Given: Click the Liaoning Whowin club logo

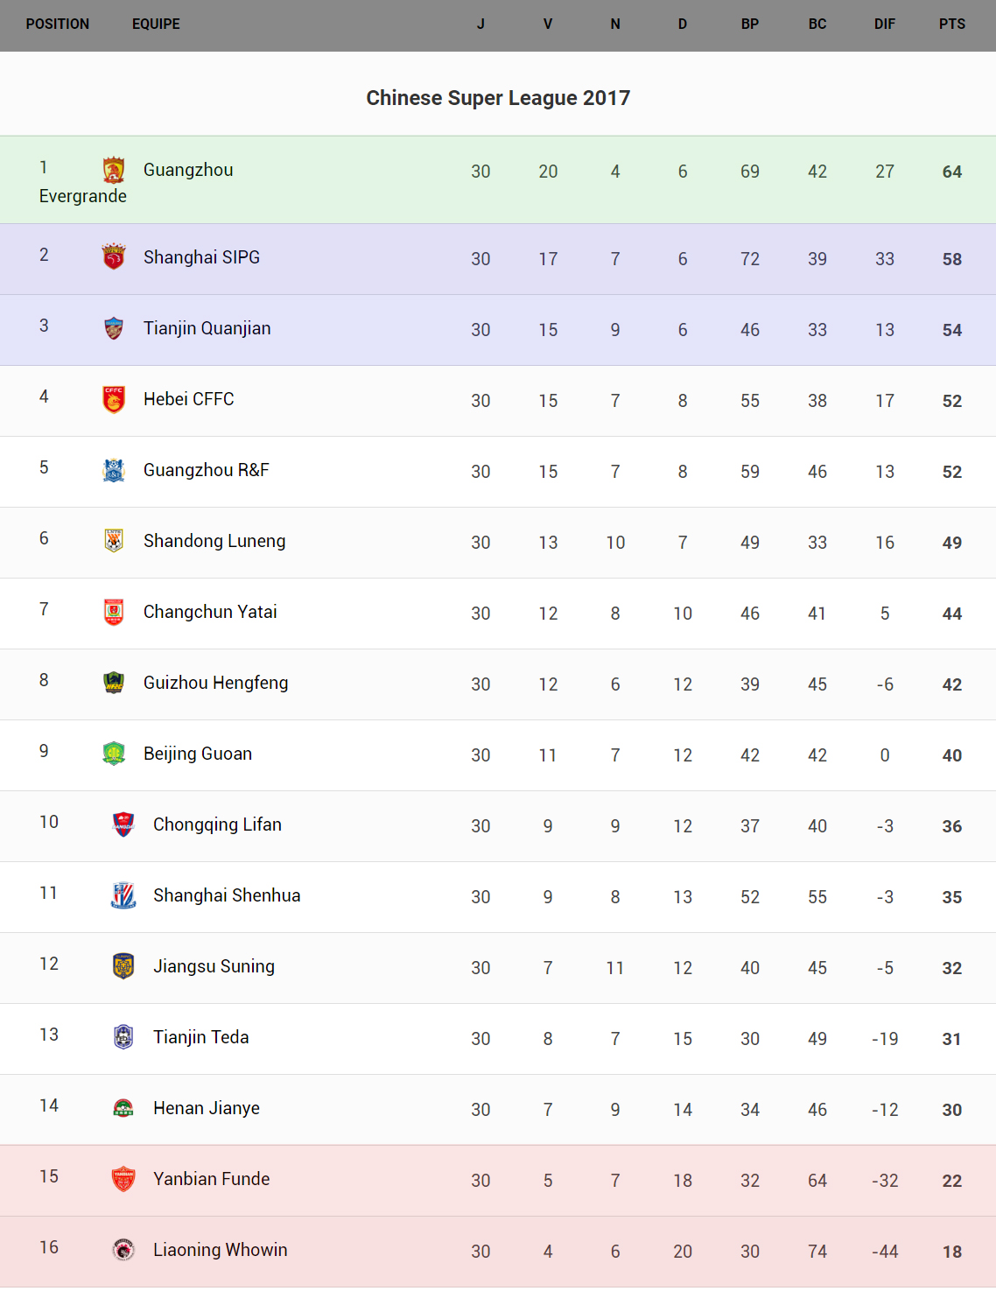Looking at the screenshot, I should [123, 1250].
